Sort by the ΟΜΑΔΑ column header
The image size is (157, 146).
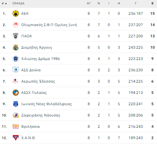[x=19, y=3]
